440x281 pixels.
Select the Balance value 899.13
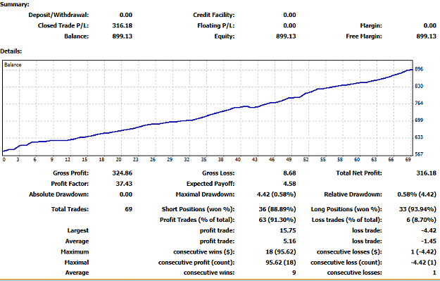[122, 36]
